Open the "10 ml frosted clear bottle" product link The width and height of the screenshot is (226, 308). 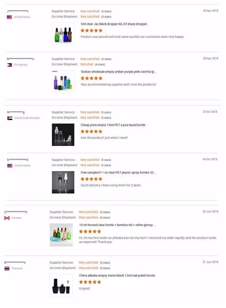118,225
